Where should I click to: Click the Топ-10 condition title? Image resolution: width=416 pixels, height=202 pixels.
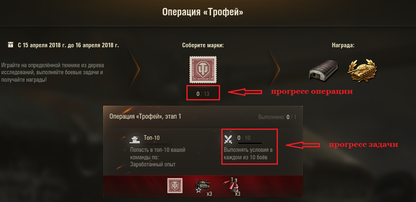pyautogui.click(x=152, y=138)
